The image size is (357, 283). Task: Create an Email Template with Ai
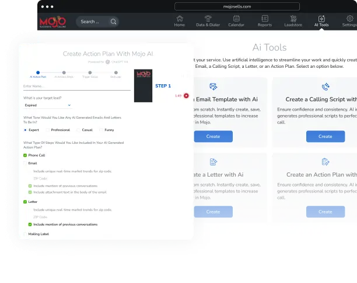pyautogui.click(x=213, y=136)
